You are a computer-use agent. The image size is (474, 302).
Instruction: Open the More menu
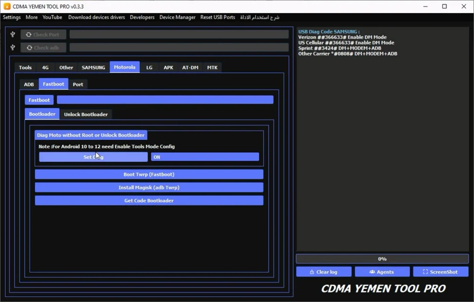tap(32, 18)
